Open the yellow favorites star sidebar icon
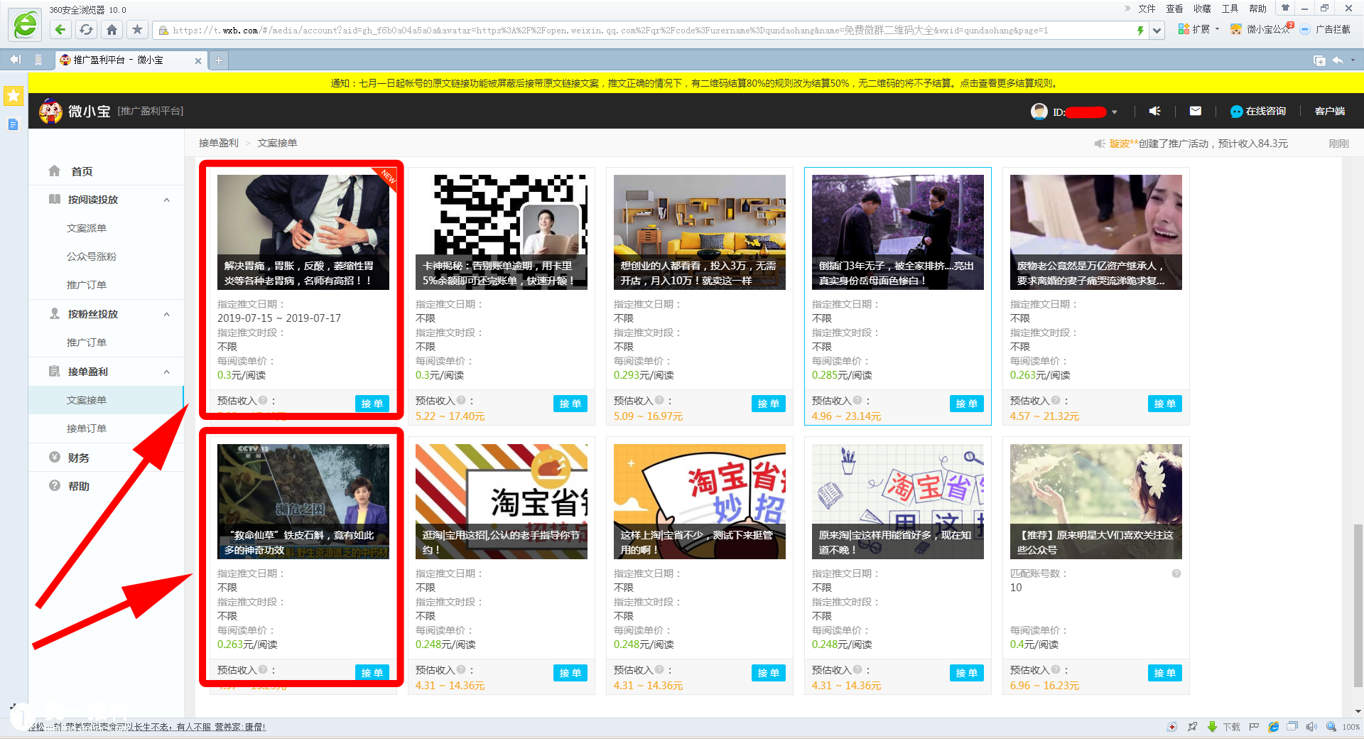This screenshot has height=739, width=1364. coord(13,96)
